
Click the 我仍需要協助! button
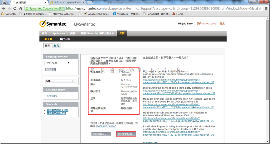pyautogui.click(x=126, y=134)
